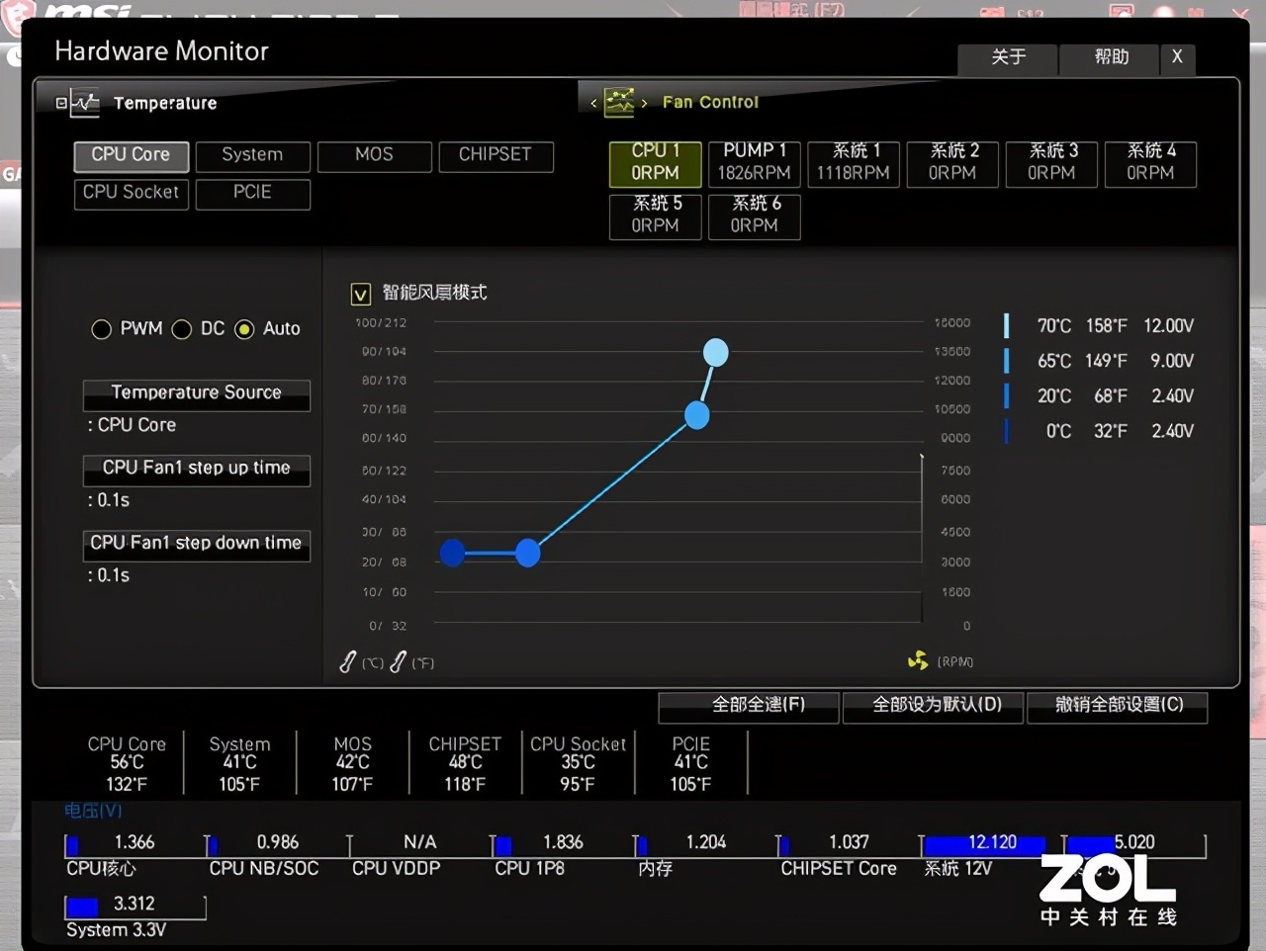The image size is (1266, 951).
Task: Click the 70°C 158°F 12.00V legend row
Action: (1099, 326)
